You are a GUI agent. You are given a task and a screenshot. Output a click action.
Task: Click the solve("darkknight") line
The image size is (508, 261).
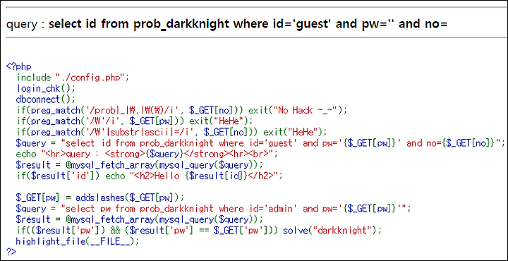click(x=199, y=231)
